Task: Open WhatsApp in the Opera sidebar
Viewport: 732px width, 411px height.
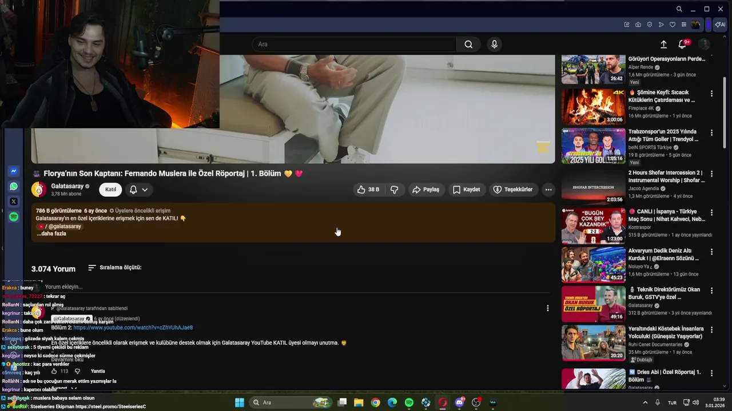Action: 14,186
